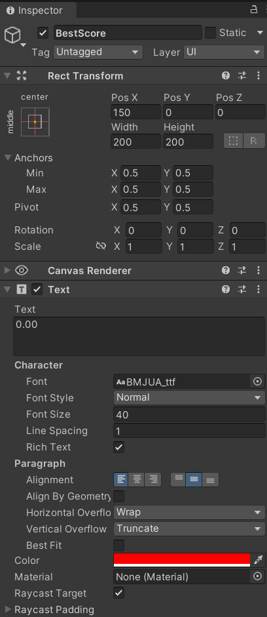267x617 pixels.
Task: Toggle blueprint mode button
Action: click(233, 141)
